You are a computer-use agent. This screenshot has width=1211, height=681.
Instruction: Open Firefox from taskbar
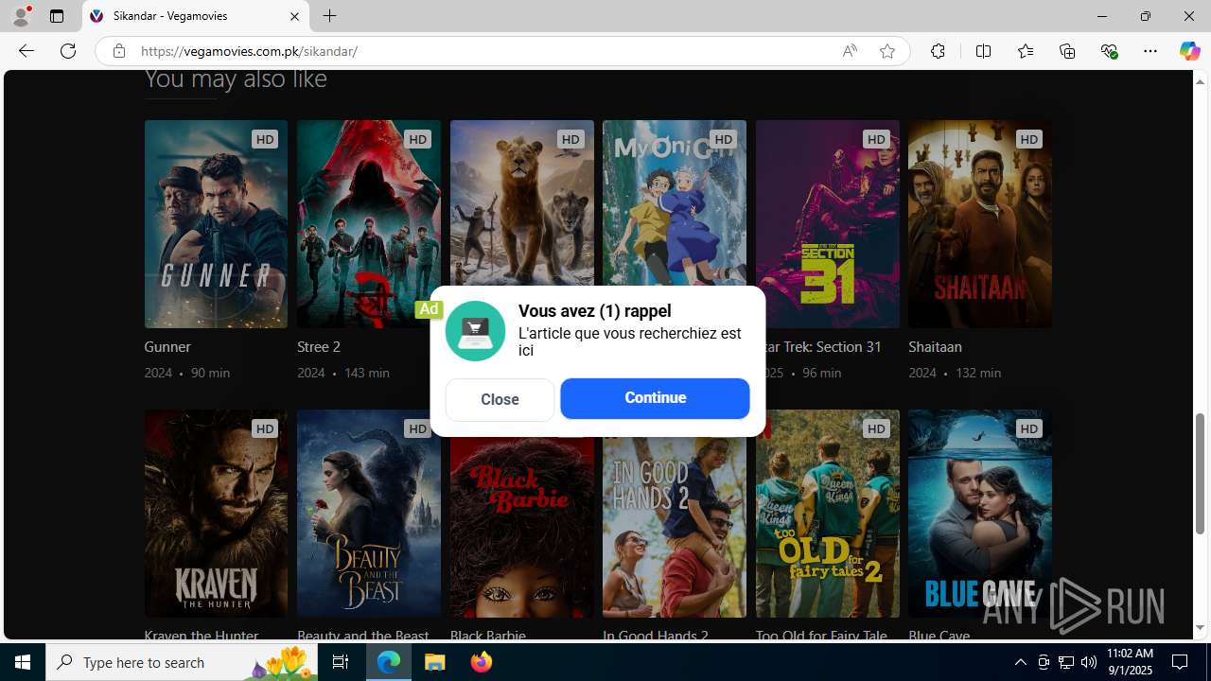481,662
